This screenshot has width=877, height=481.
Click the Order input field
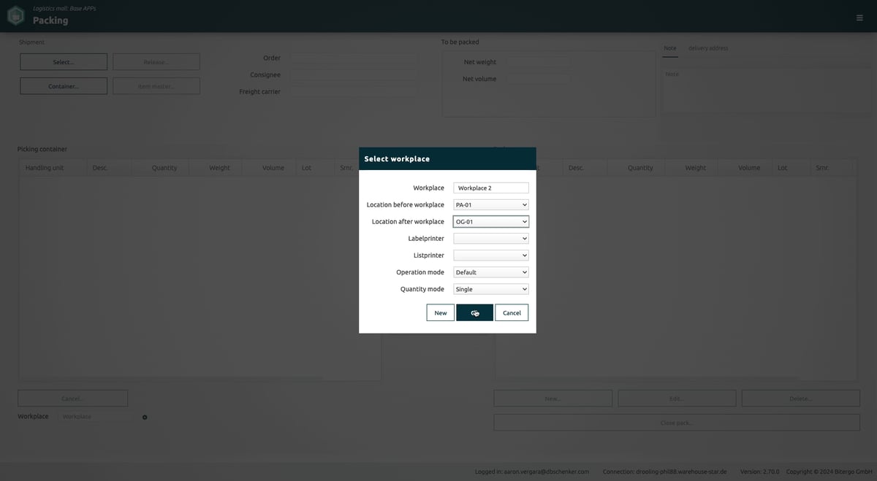[354, 58]
